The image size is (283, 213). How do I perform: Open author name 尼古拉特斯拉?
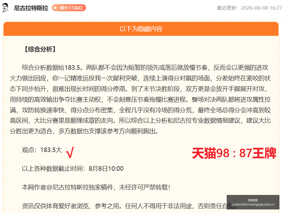[31, 8]
